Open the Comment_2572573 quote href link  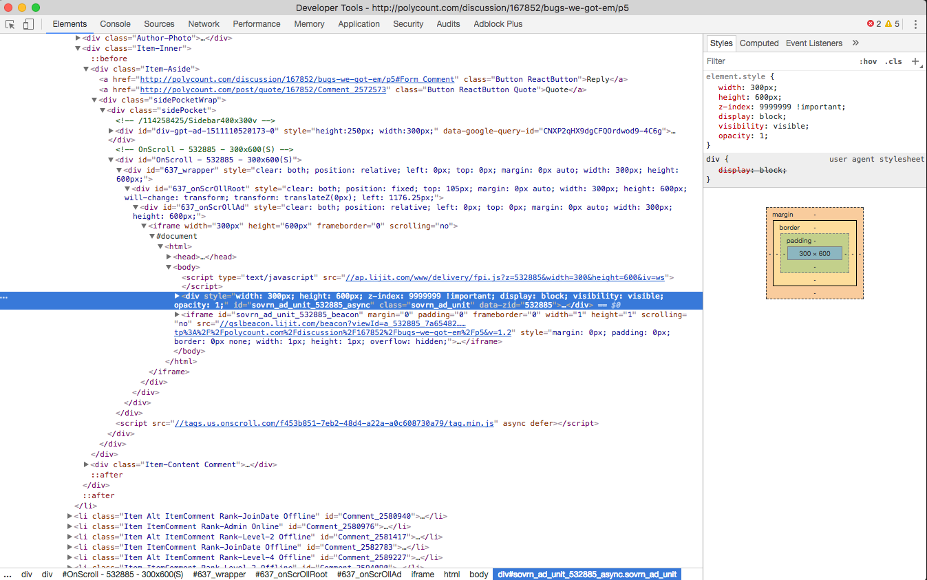264,89
